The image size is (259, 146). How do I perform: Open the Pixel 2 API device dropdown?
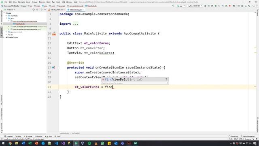(195, 6)
